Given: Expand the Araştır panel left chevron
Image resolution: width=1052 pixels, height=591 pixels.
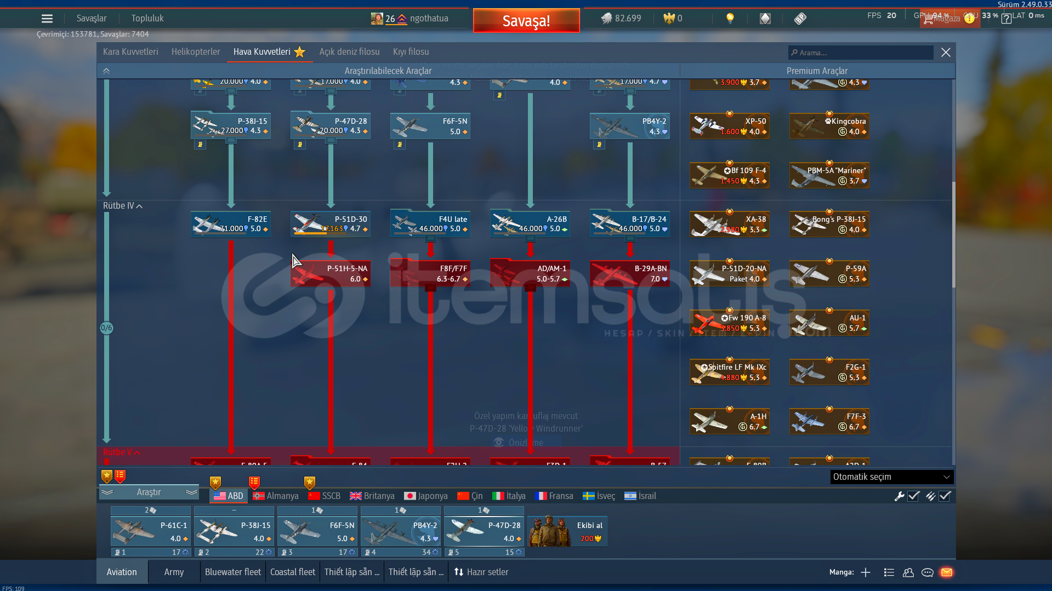Looking at the screenshot, I should (107, 492).
